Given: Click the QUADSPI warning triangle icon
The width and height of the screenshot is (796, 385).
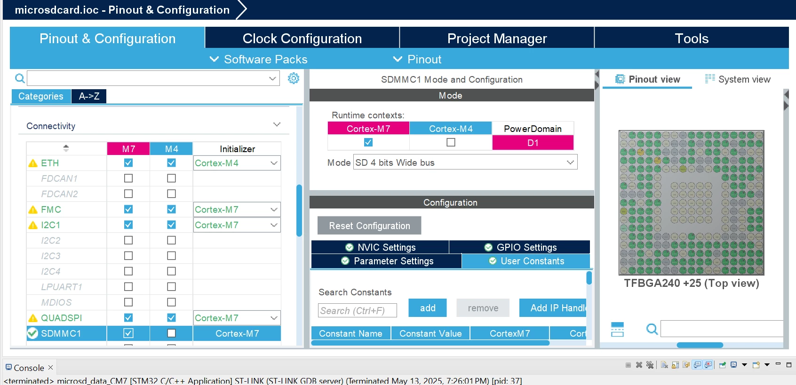Looking at the screenshot, I should tap(33, 318).
